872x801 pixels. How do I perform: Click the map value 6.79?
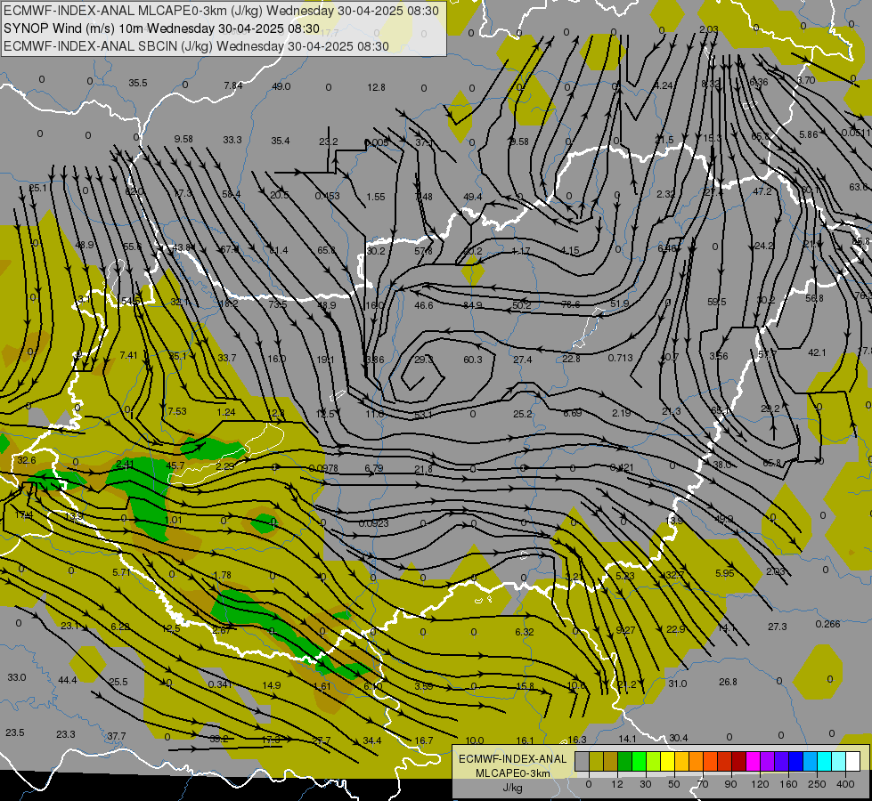click(374, 468)
